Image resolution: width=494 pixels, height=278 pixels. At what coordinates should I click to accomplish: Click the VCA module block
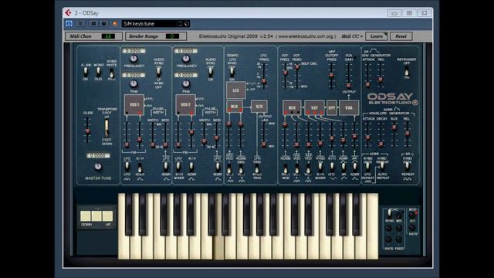349,108
